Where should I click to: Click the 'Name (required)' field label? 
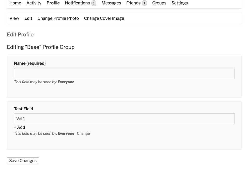point(30,63)
